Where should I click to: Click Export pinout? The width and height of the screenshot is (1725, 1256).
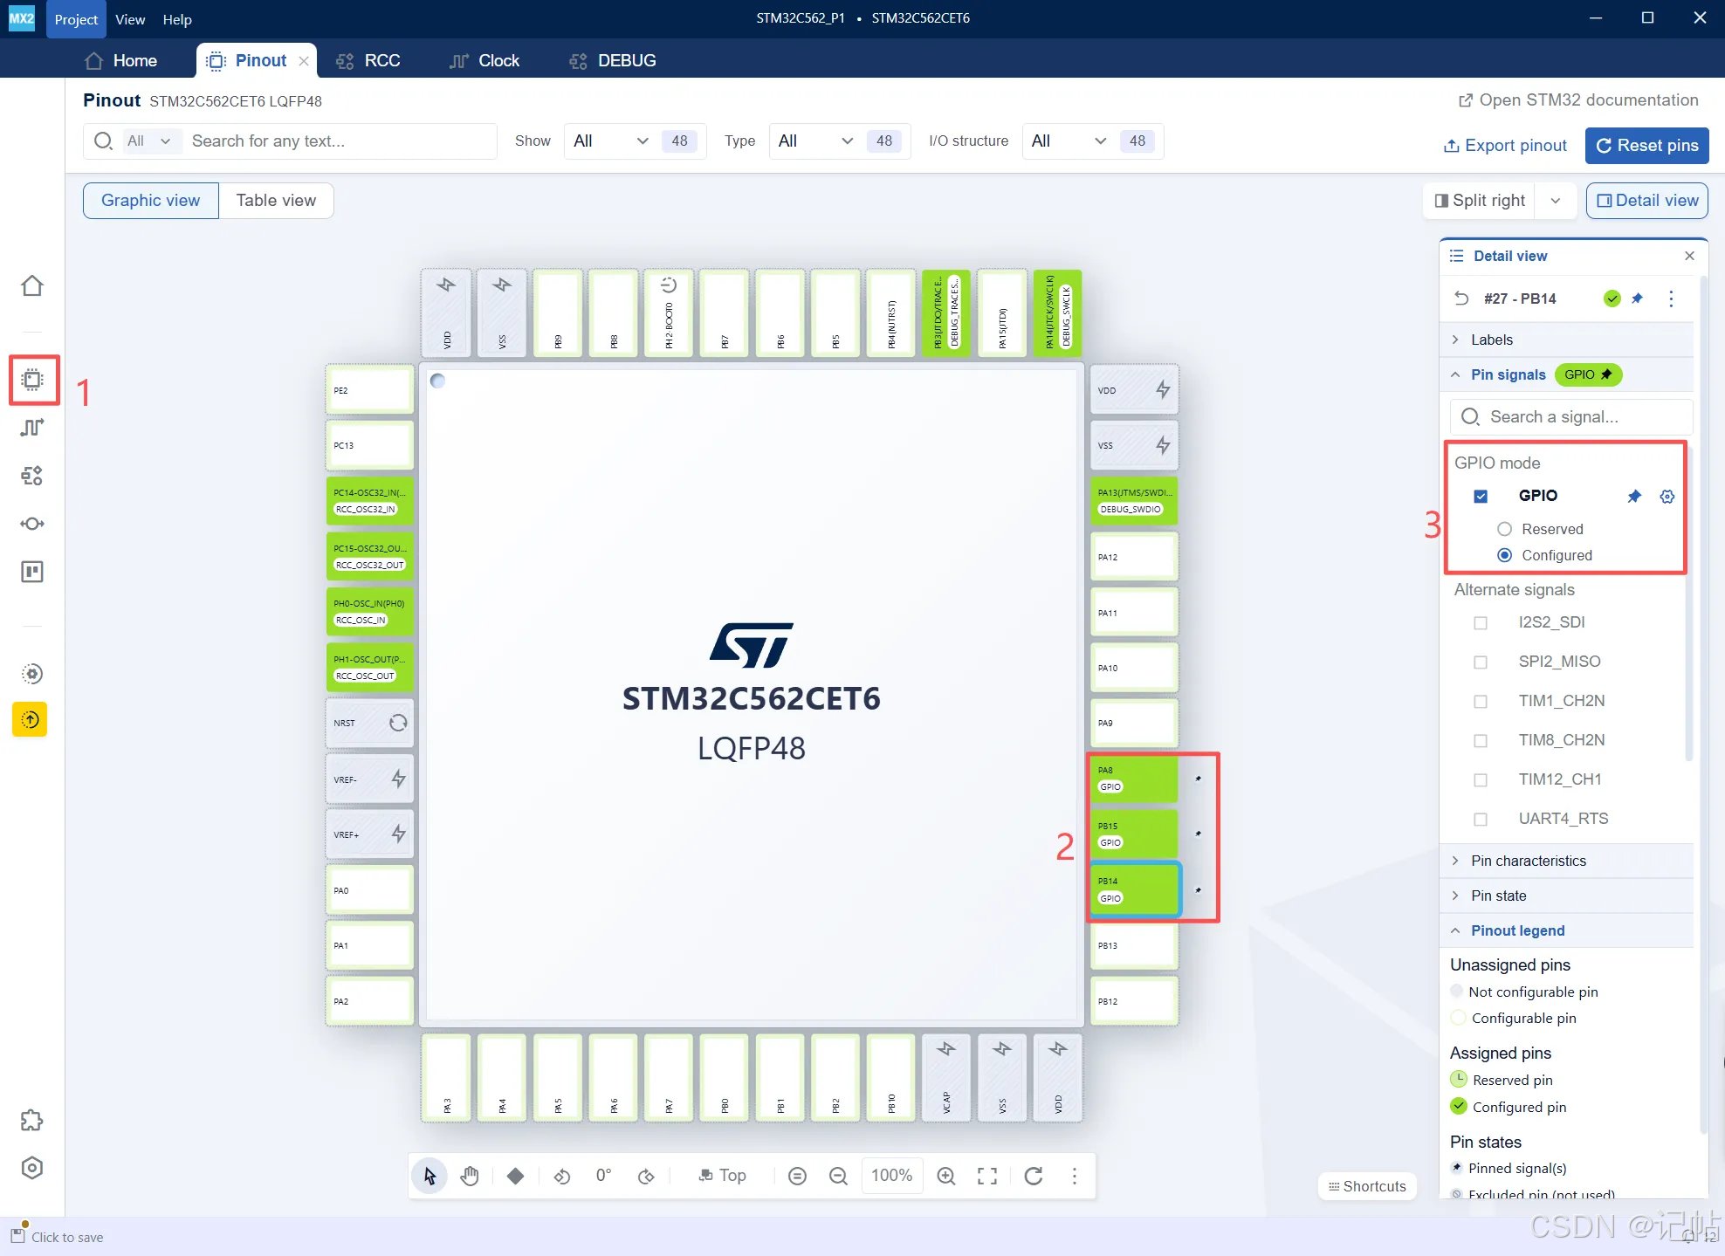(x=1505, y=146)
